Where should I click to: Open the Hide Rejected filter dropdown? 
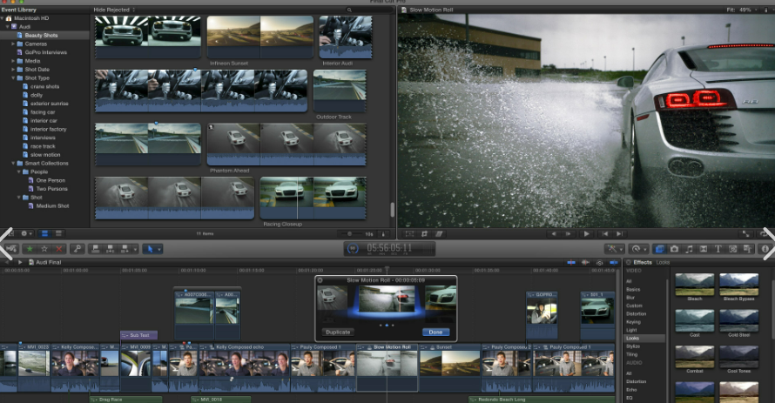coord(114,10)
